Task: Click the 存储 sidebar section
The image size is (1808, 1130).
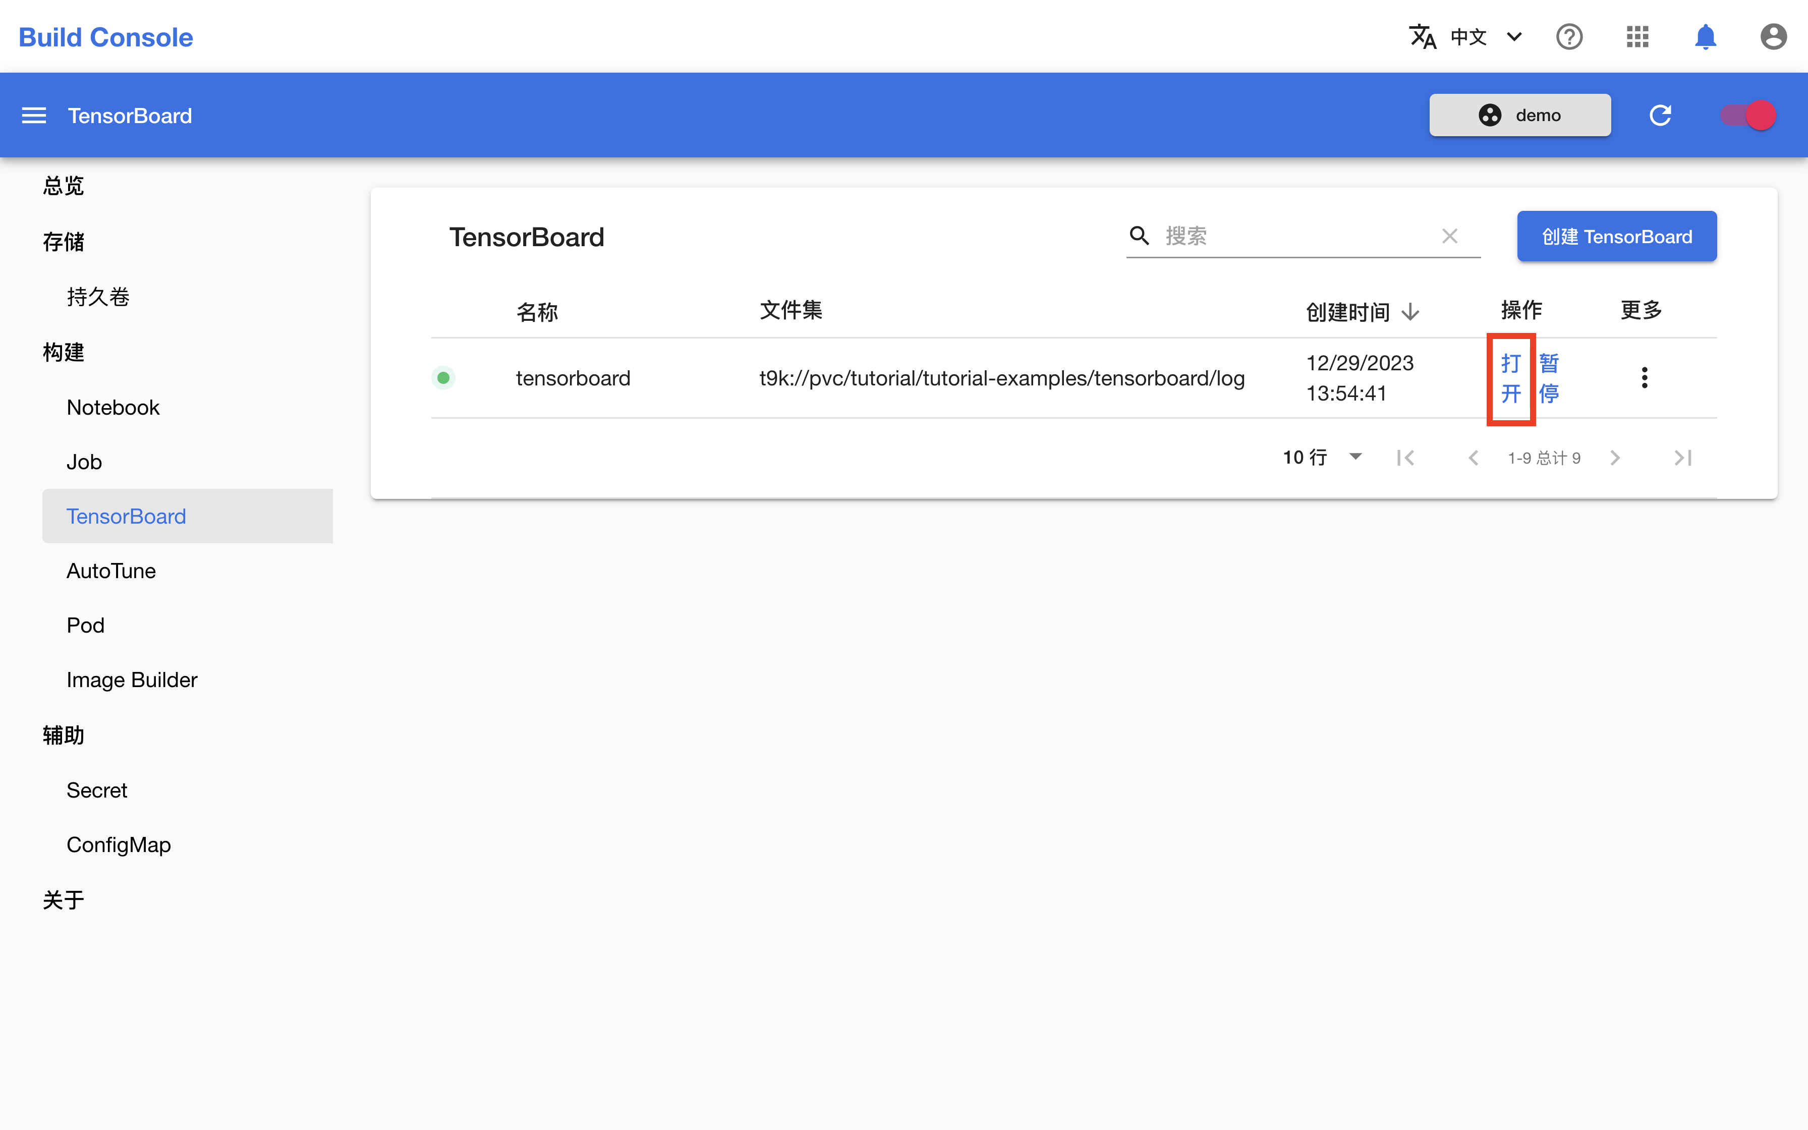Action: click(x=64, y=242)
